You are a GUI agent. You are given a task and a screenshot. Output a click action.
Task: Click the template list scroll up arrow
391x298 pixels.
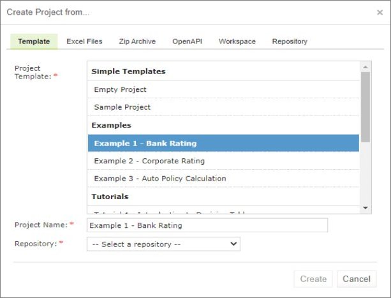[365, 67]
